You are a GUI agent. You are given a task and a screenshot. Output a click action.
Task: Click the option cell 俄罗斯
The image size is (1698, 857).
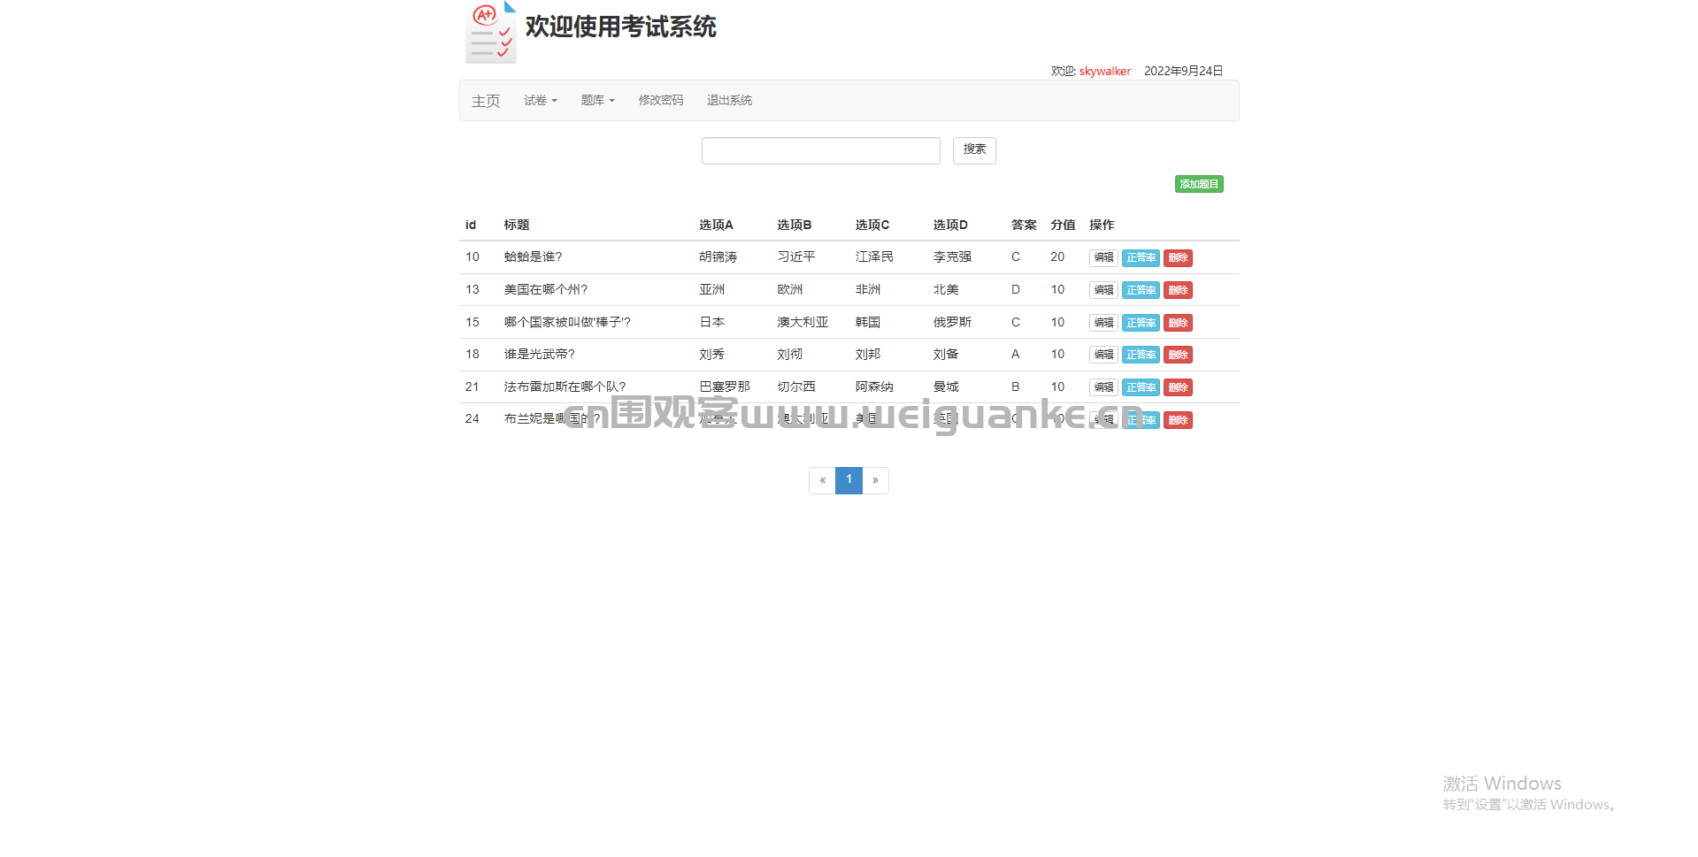tap(952, 323)
